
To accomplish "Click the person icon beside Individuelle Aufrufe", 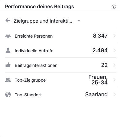I will (8, 50).
